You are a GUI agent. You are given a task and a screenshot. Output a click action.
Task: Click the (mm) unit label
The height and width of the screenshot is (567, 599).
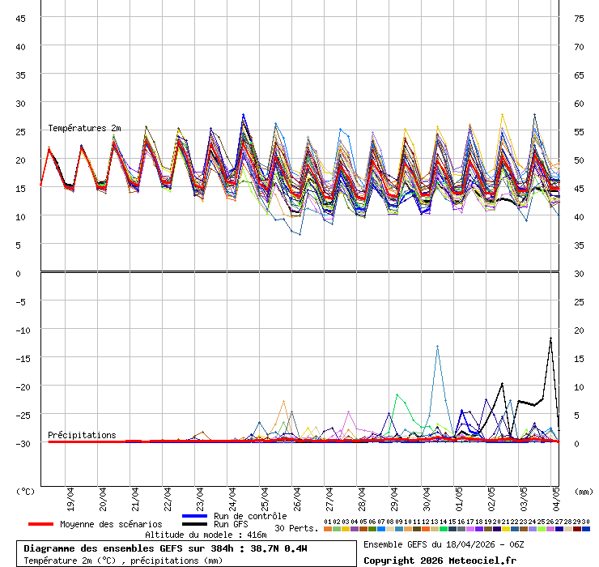584,491
